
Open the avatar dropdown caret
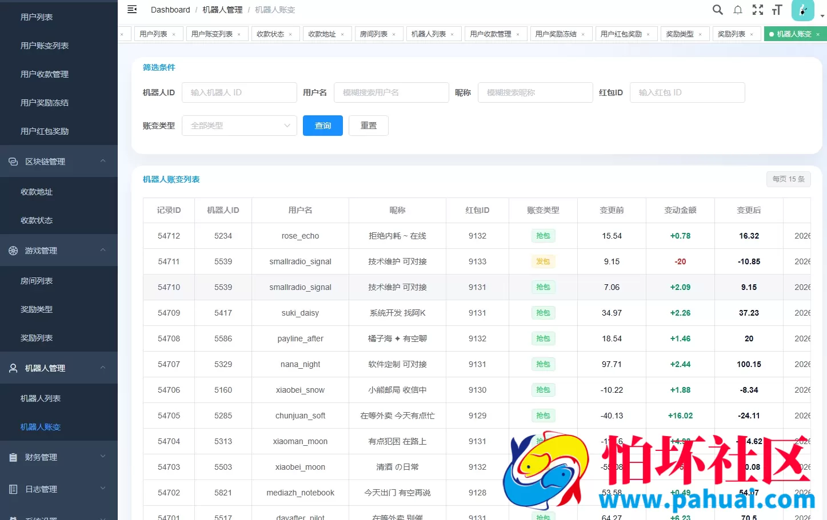coord(822,16)
